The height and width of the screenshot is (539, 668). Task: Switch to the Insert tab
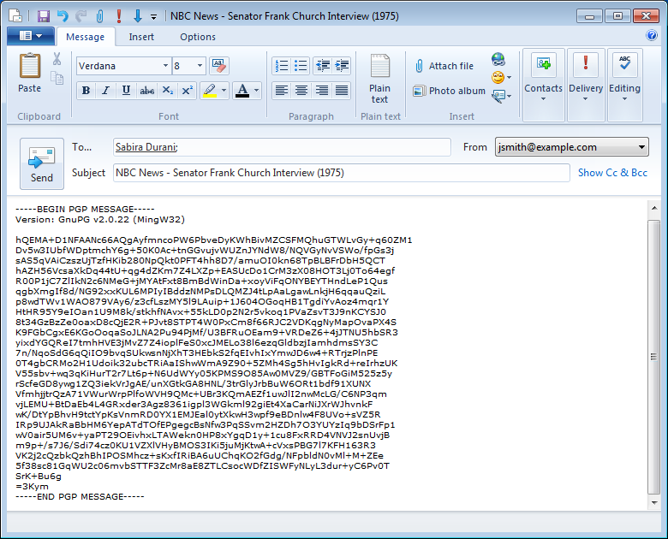click(x=141, y=37)
